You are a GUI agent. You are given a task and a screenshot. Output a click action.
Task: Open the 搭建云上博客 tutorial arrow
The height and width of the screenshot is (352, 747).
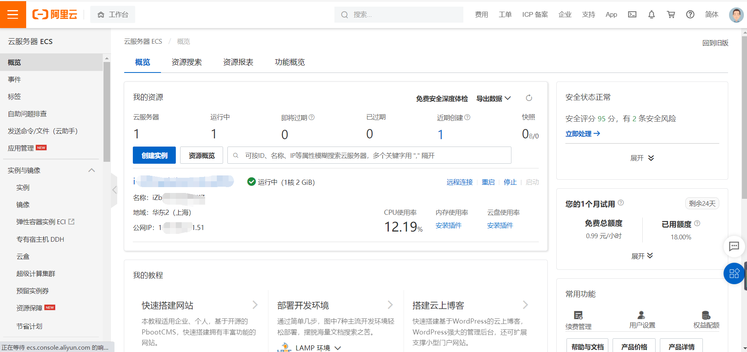(525, 305)
